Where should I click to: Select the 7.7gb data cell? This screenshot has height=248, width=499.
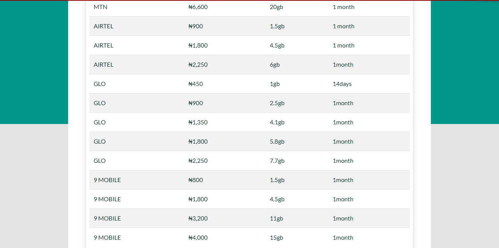point(277,161)
